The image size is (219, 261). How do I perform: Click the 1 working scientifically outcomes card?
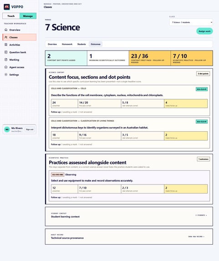pyautogui.click(x=108, y=58)
